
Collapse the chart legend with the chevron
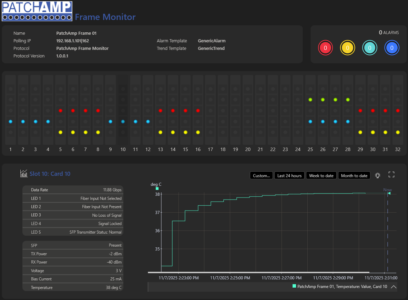[394, 287]
